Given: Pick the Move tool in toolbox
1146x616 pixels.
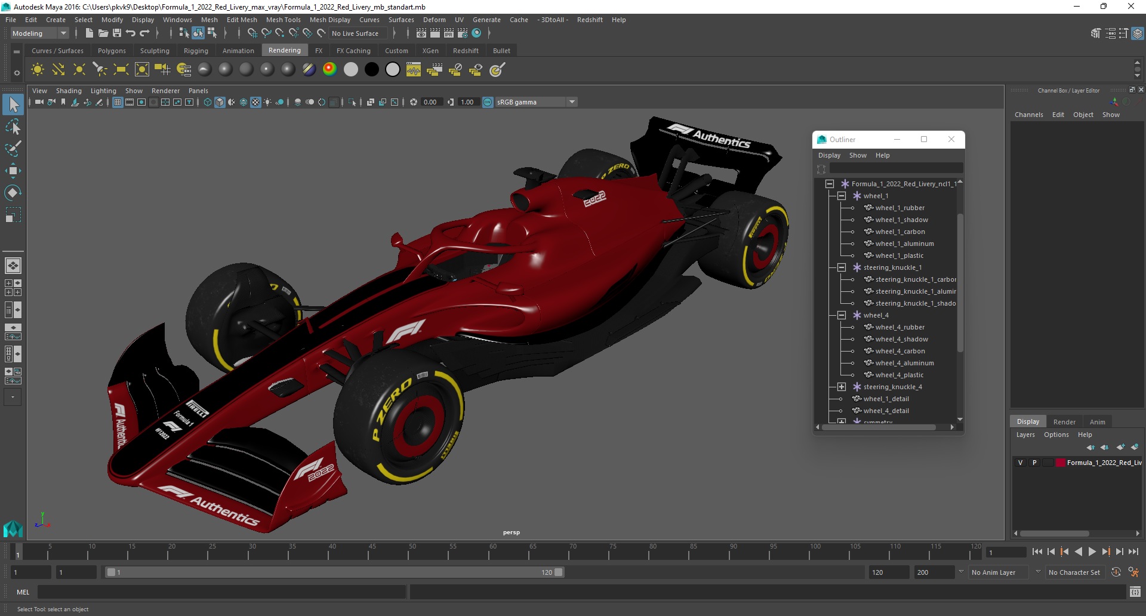Looking at the screenshot, I should pos(13,171).
